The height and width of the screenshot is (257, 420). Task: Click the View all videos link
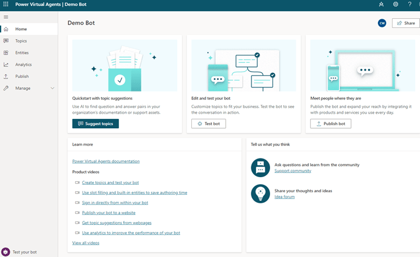click(x=86, y=243)
